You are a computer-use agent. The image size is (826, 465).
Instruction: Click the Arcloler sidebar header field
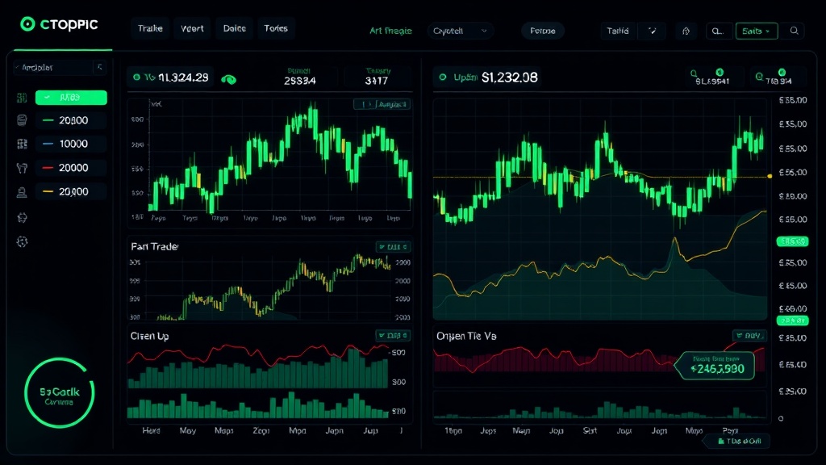(x=59, y=67)
